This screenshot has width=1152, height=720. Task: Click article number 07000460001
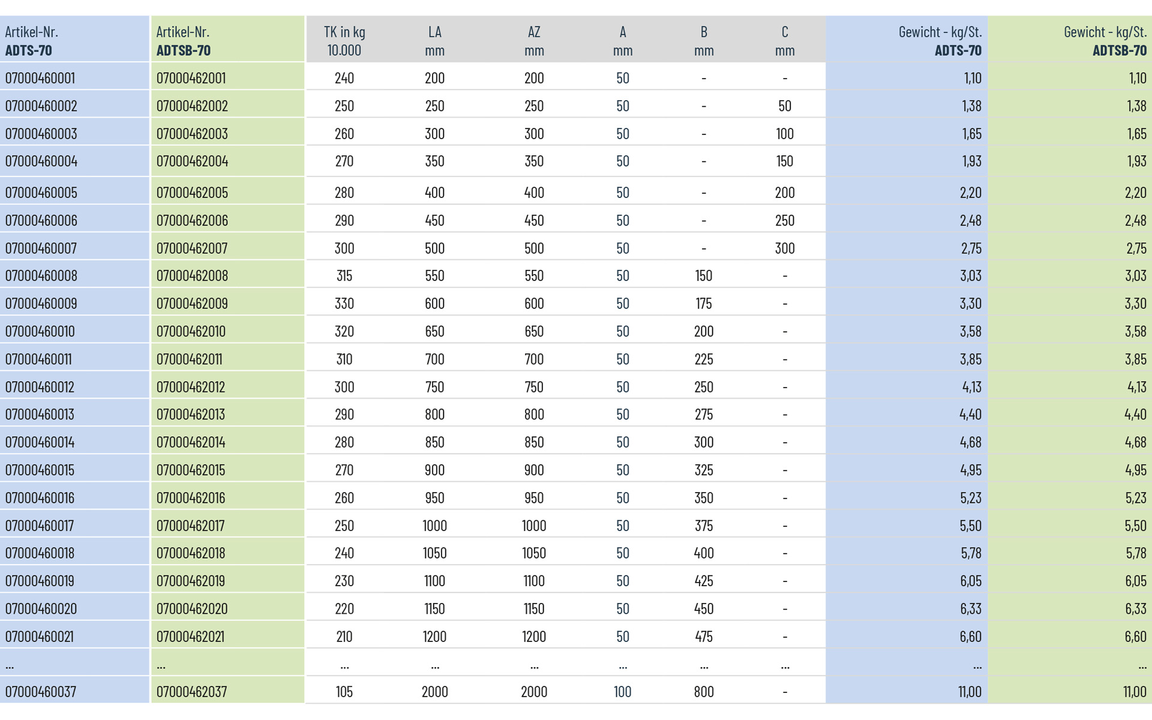[40, 78]
